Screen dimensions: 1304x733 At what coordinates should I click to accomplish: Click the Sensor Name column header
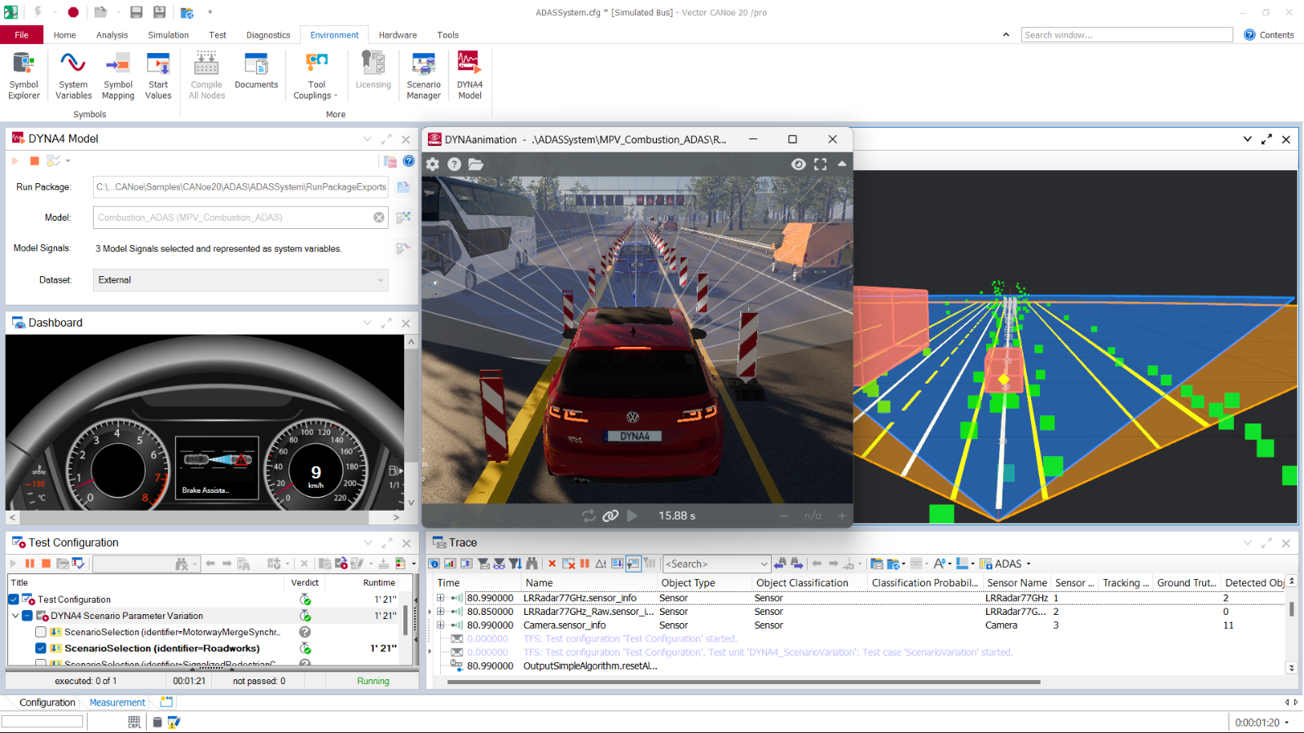[1016, 583]
